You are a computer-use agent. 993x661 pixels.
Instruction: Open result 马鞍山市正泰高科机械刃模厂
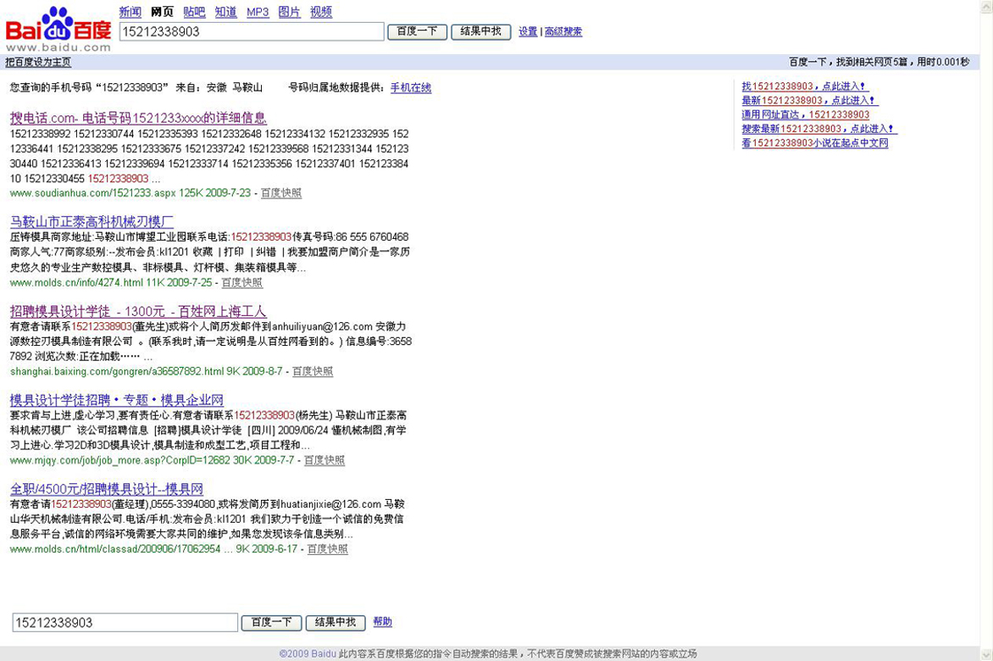pyautogui.click(x=92, y=221)
